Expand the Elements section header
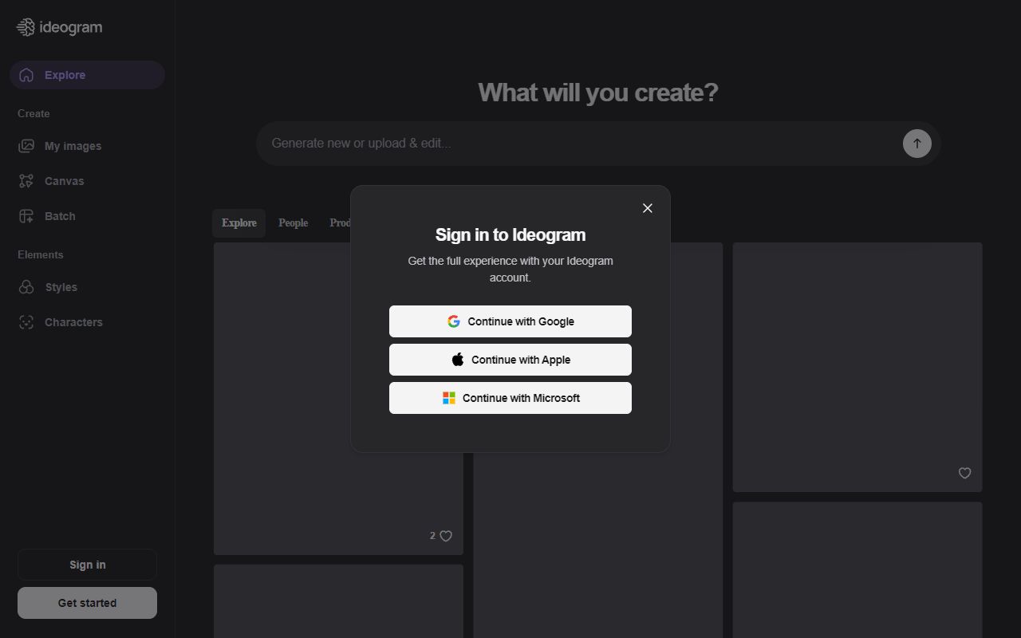The height and width of the screenshot is (638, 1021). coord(40,254)
